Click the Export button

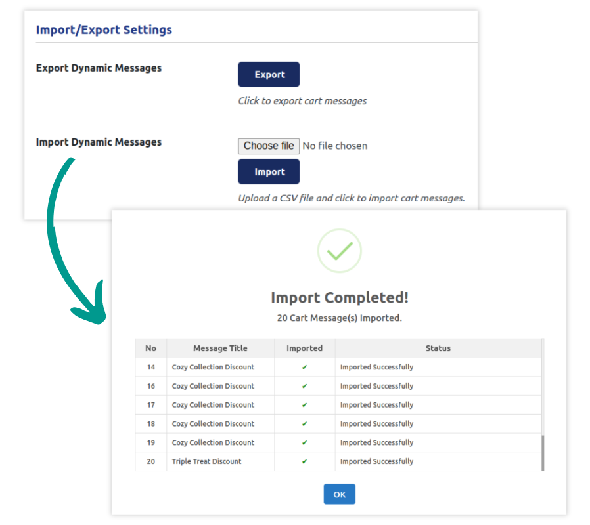coord(269,75)
